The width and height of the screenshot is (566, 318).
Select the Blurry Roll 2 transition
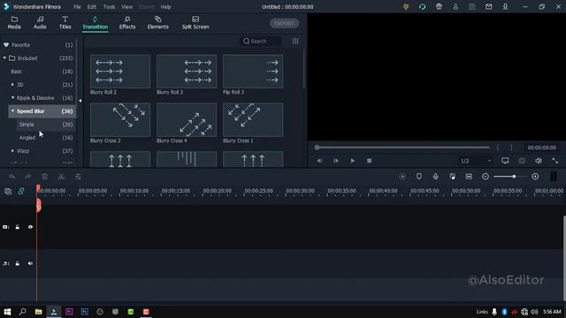[x=120, y=72]
